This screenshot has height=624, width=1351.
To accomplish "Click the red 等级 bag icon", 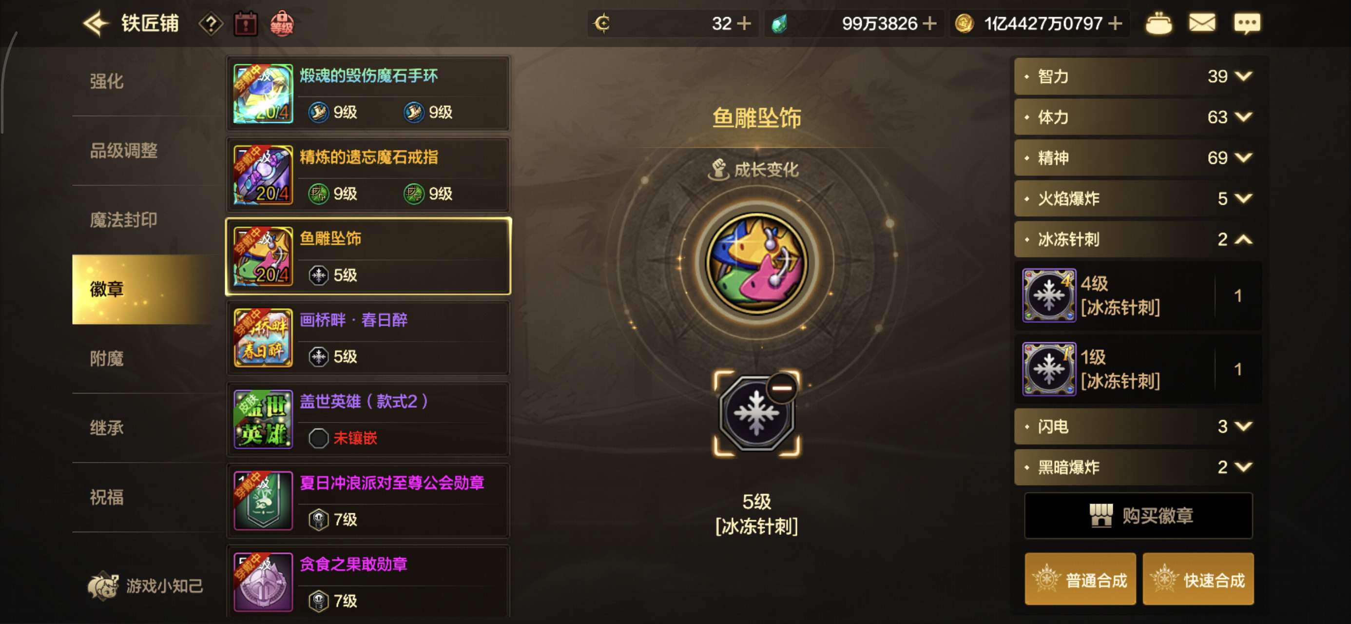I will (x=282, y=23).
